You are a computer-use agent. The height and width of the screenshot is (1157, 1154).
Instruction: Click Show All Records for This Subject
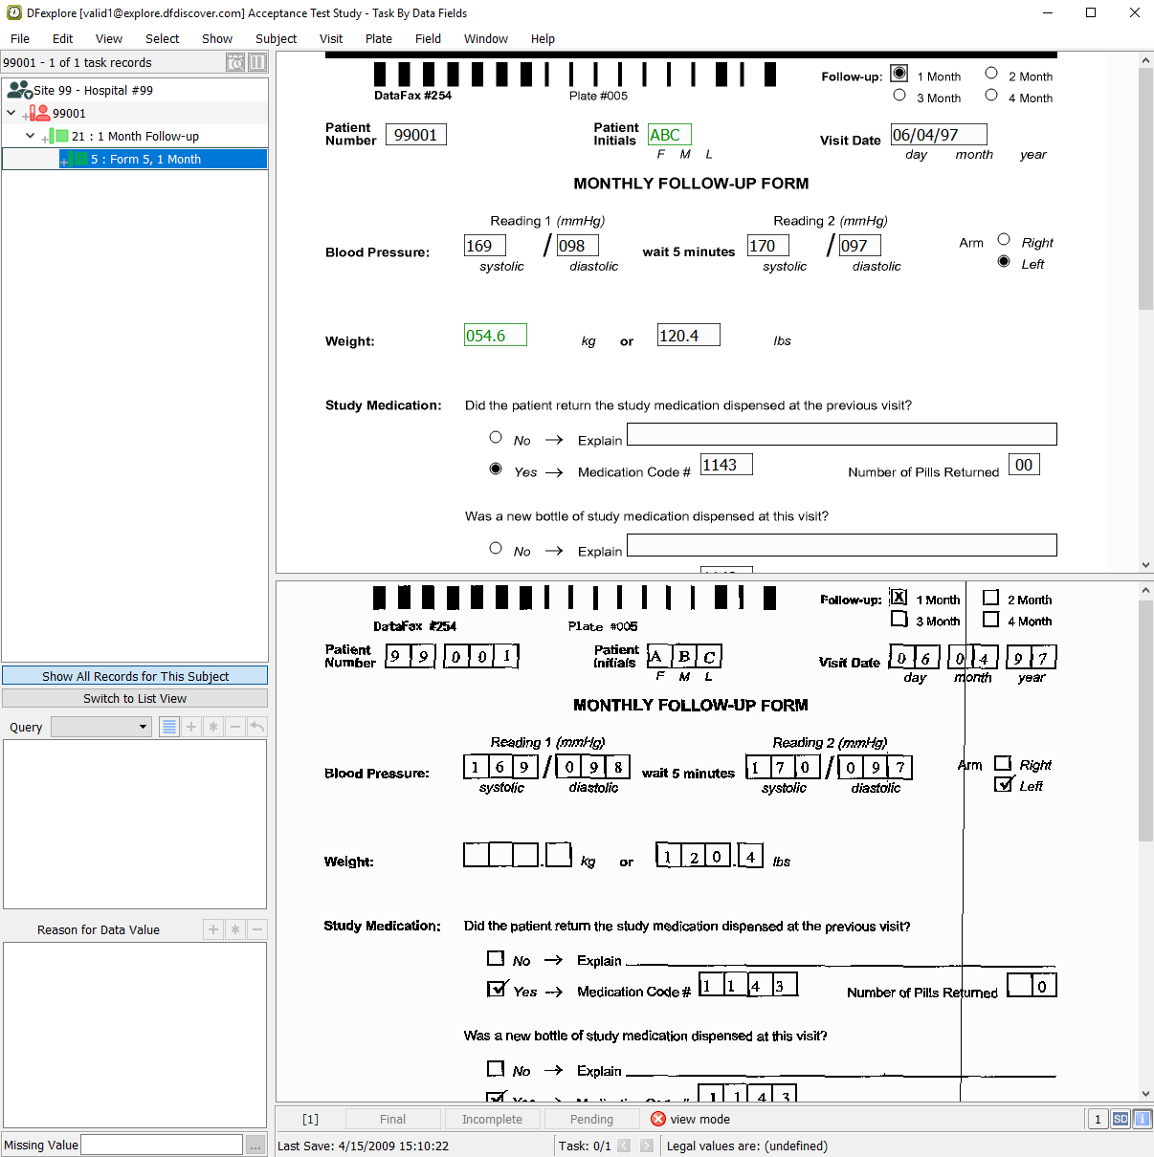(x=135, y=676)
